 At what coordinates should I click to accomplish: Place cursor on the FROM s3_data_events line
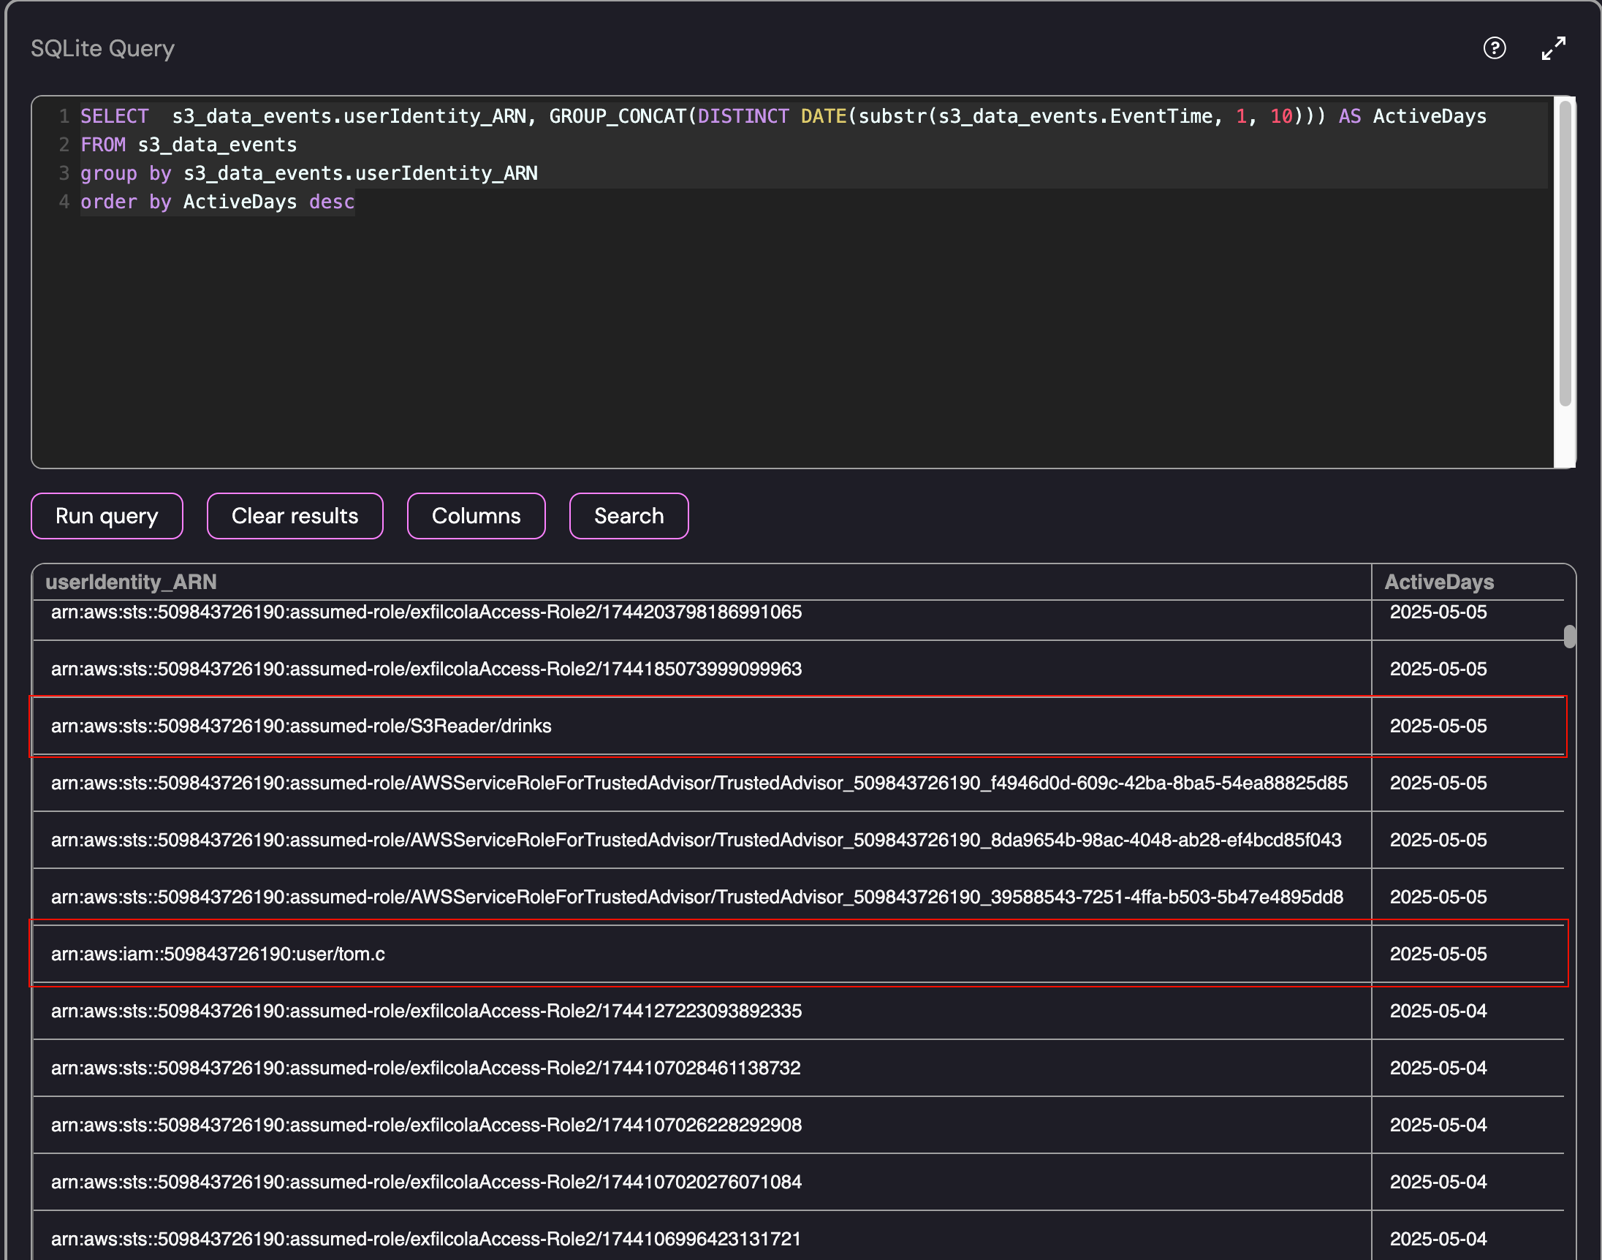[x=189, y=145]
